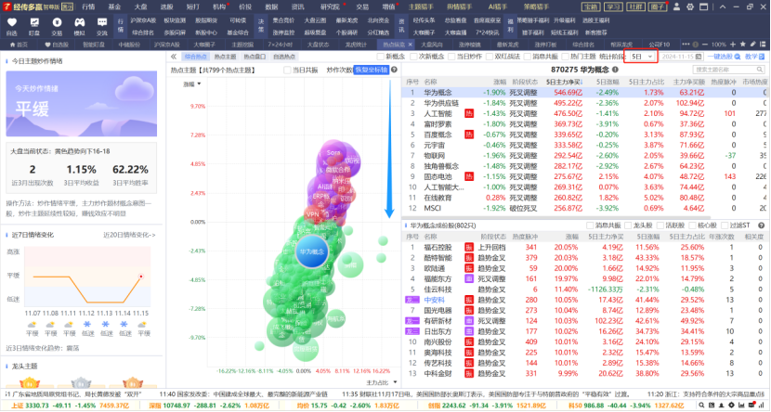
Task: Click the zoom-out minus icon near 100%
Action: (705, 45)
